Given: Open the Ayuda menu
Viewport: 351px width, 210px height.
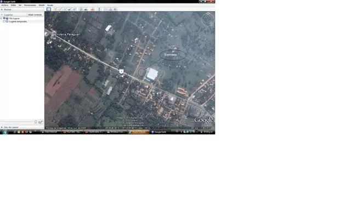Looking at the screenshot, I should tap(50, 5).
